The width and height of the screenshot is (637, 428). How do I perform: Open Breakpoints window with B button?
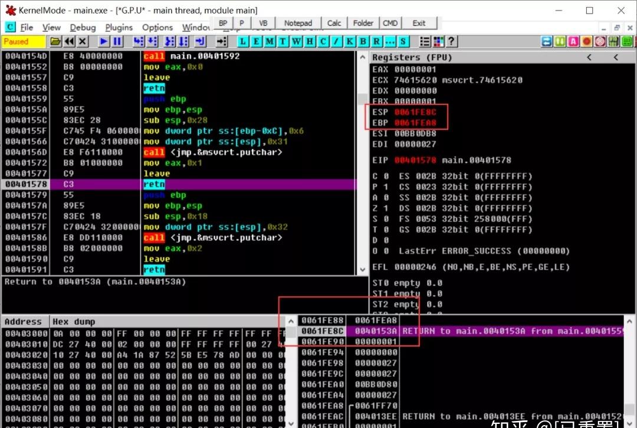click(363, 41)
